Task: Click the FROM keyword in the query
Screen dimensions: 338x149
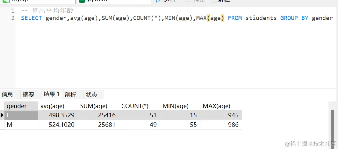Action: (x=235, y=18)
